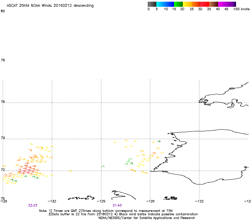Pick the cyan-blue 5-15 knots color band
This screenshot has width=251, height=220.
pyautogui.click(x=165, y=4)
